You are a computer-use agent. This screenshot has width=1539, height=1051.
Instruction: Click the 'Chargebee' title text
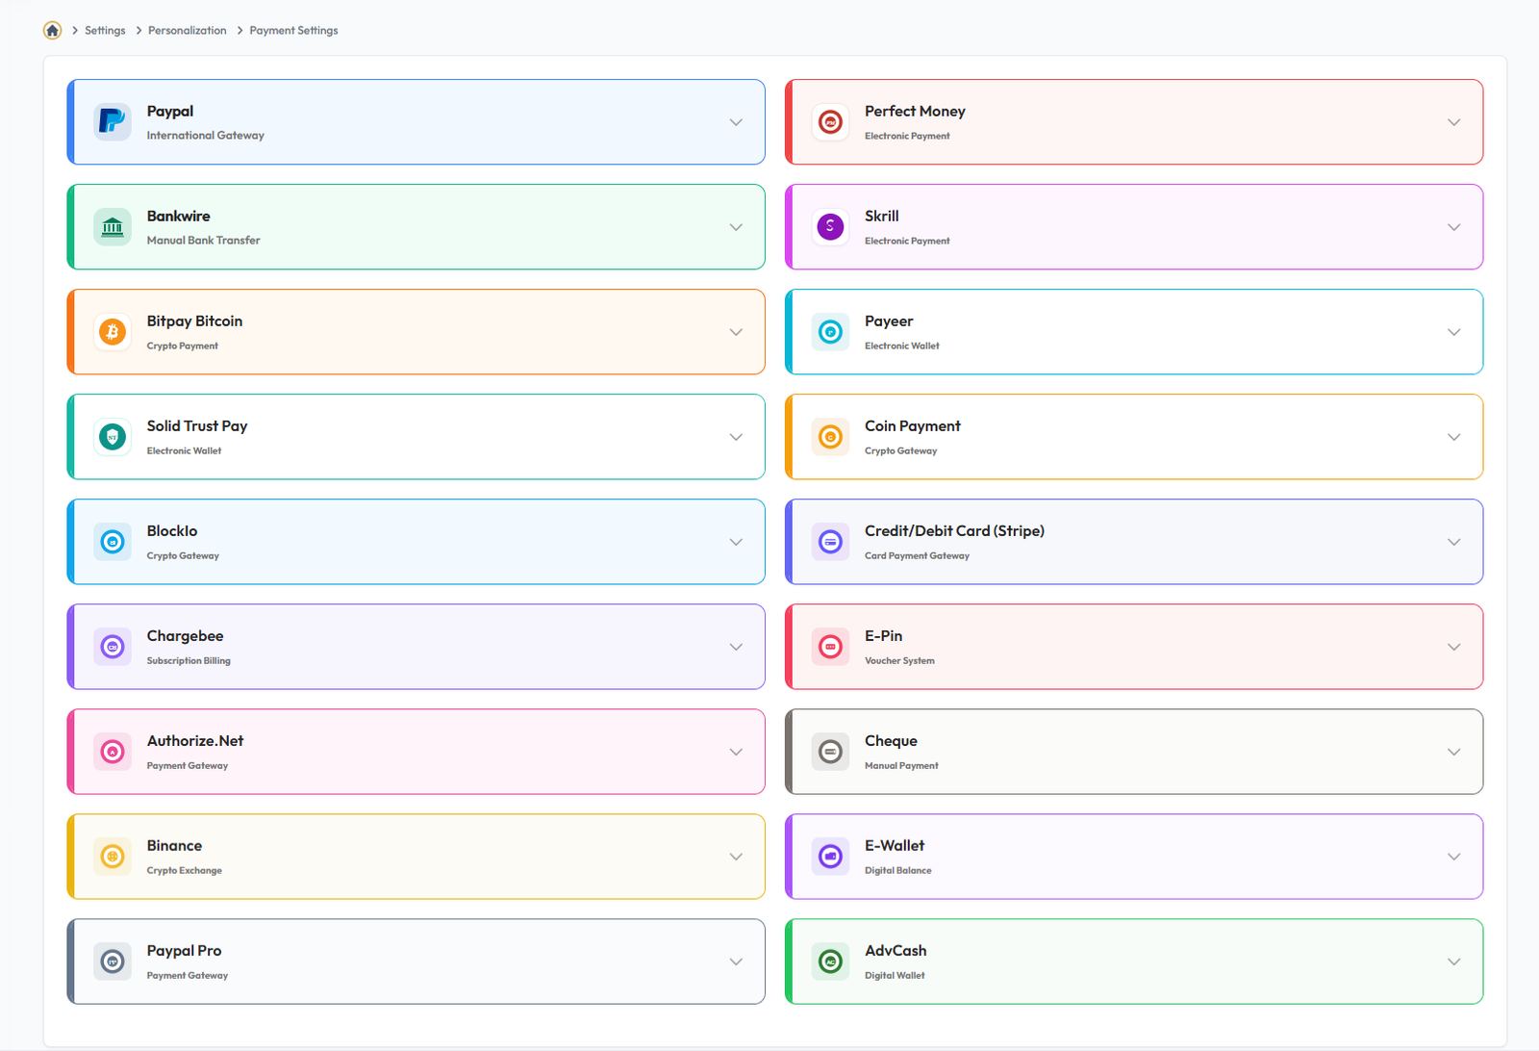185,636
